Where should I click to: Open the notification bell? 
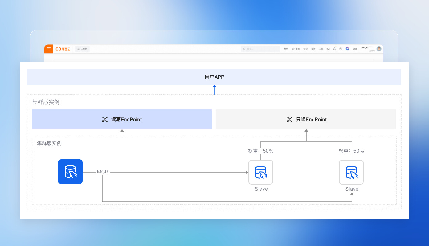(x=335, y=49)
